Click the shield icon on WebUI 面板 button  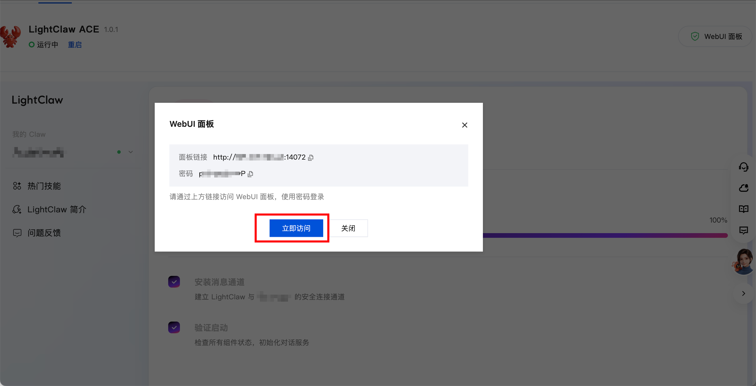click(x=695, y=36)
